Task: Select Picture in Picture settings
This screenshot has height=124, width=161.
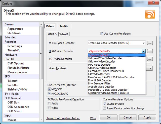Action: [21, 68]
